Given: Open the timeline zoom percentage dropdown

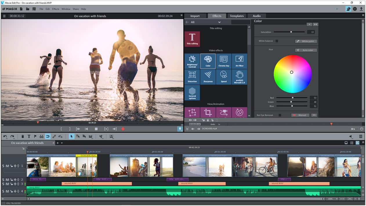Looking at the screenshot, I should pyautogui.click(x=336, y=199).
